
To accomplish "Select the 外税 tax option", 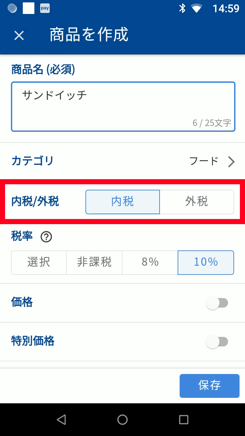I will [197, 202].
